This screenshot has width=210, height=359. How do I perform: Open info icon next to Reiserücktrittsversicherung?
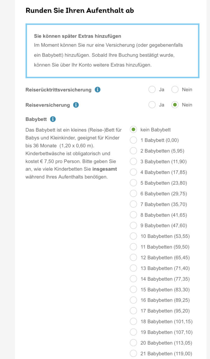98,89
